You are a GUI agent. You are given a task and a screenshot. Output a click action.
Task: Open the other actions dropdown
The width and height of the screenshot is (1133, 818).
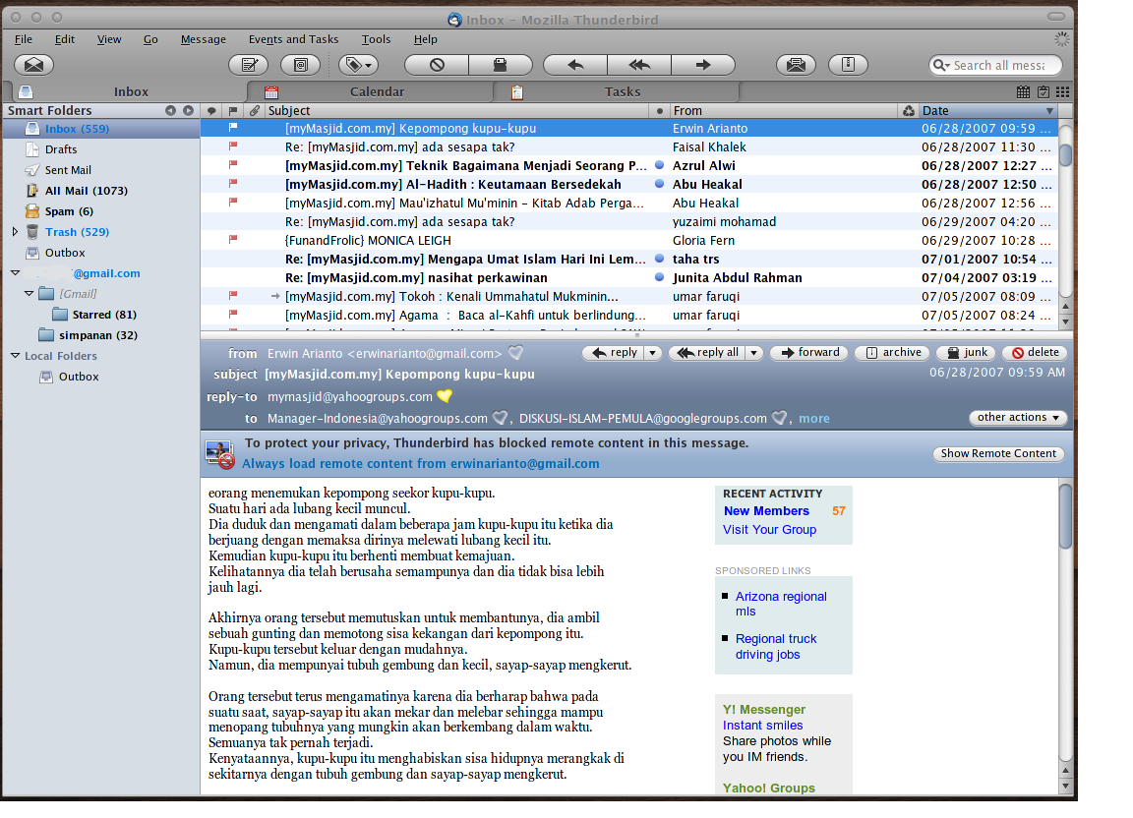pos(1017,418)
